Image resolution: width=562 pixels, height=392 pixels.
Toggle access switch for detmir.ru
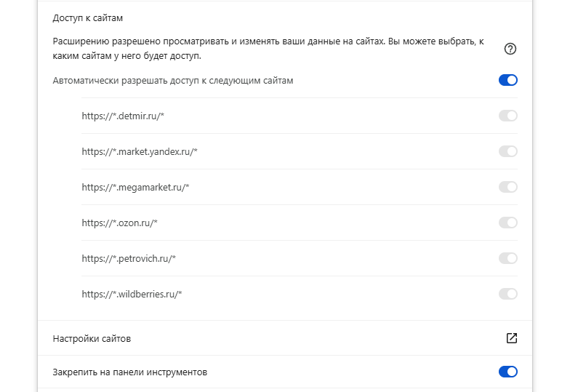507,116
